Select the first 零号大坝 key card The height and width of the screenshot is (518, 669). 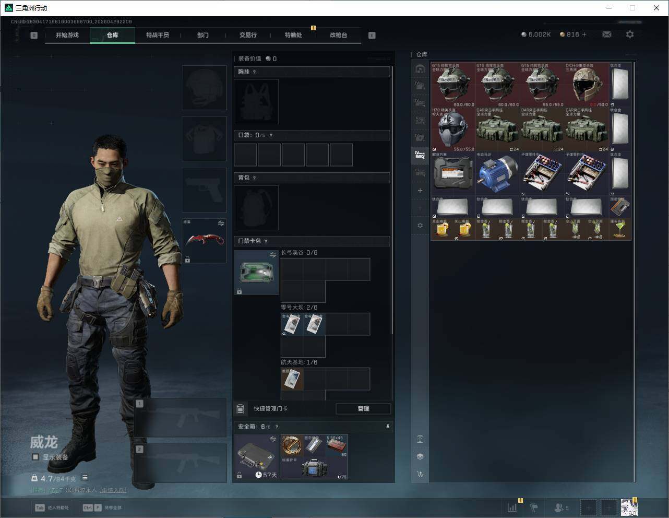pos(292,324)
